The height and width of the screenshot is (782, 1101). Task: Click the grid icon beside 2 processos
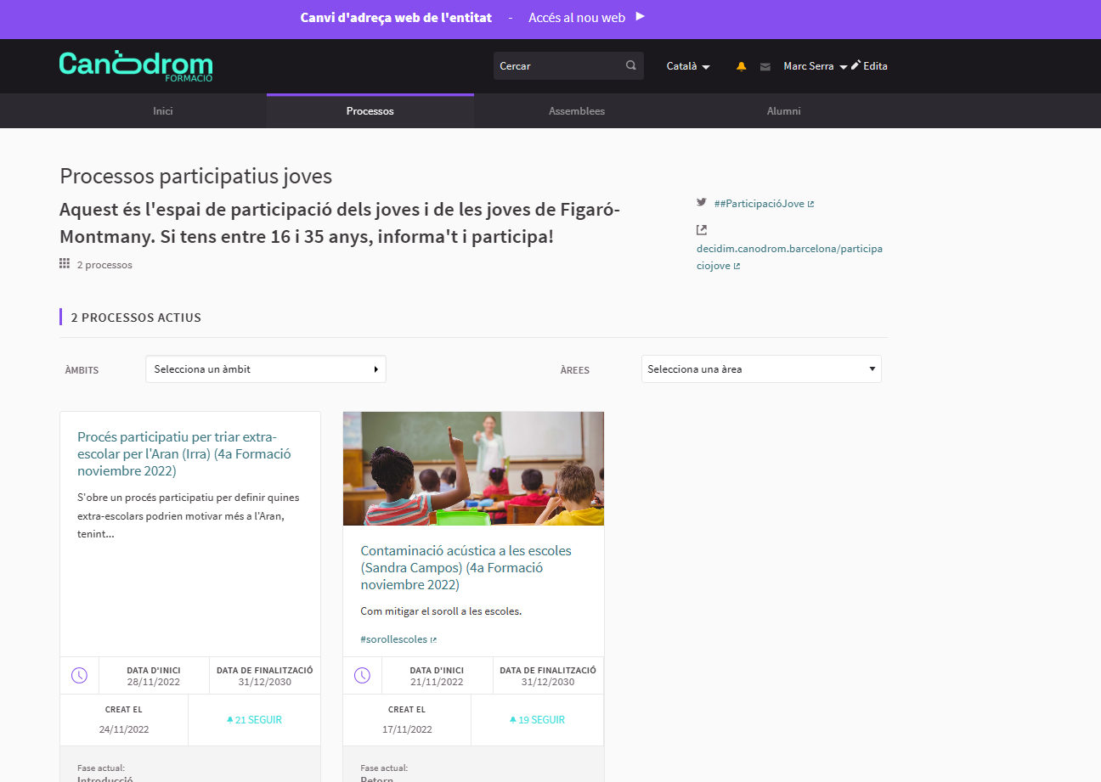click(65, 263)
